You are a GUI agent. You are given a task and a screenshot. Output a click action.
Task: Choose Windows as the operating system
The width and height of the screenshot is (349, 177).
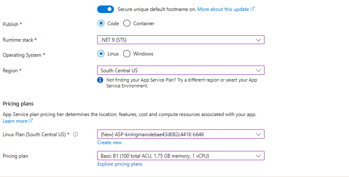(127, 54)
